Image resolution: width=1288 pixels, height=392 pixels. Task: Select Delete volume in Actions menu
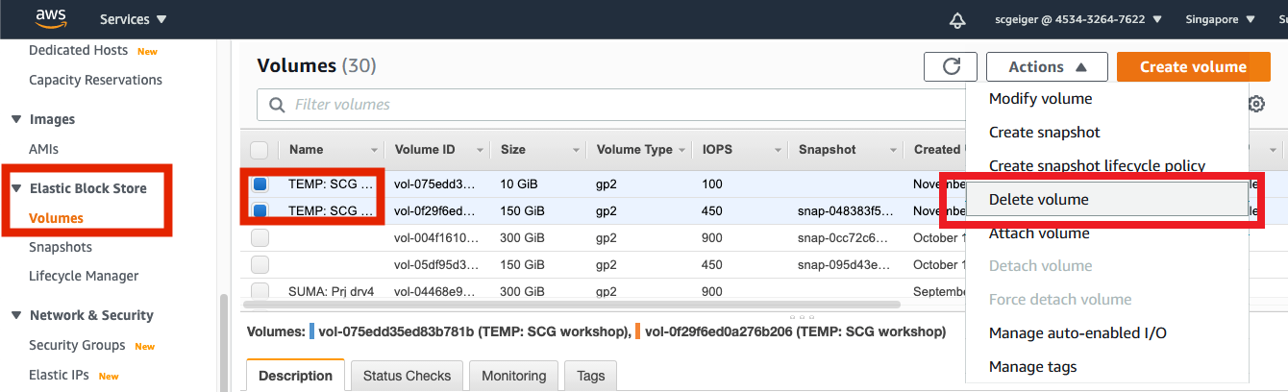(x=1105, y=199)
